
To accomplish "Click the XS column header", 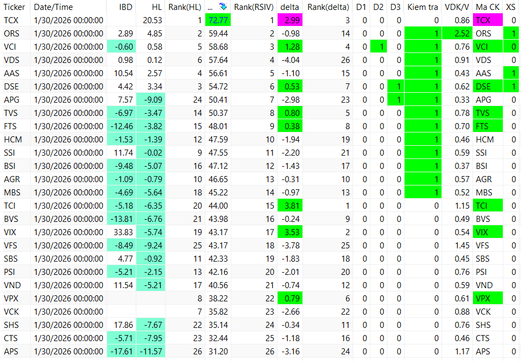I will (511, 7).
